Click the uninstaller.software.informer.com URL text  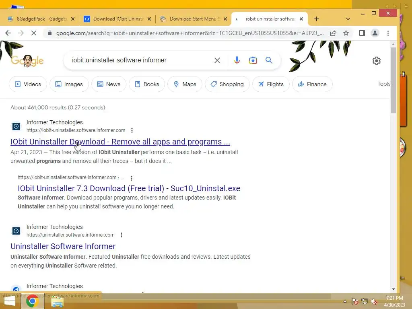(x=70, y=235)
